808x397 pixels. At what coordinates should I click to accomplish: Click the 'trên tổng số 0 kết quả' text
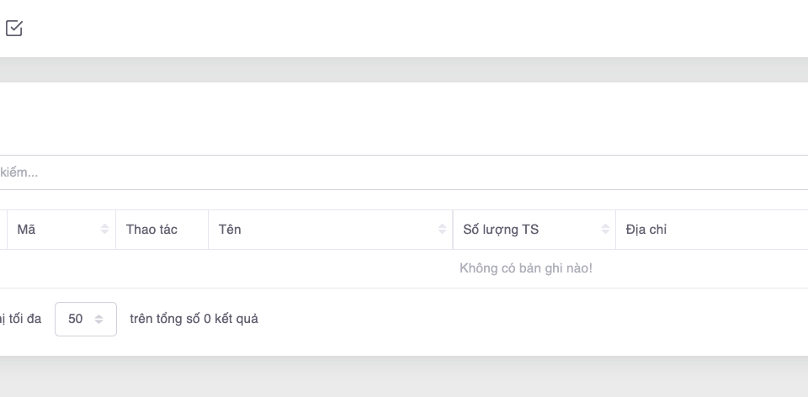194,320
